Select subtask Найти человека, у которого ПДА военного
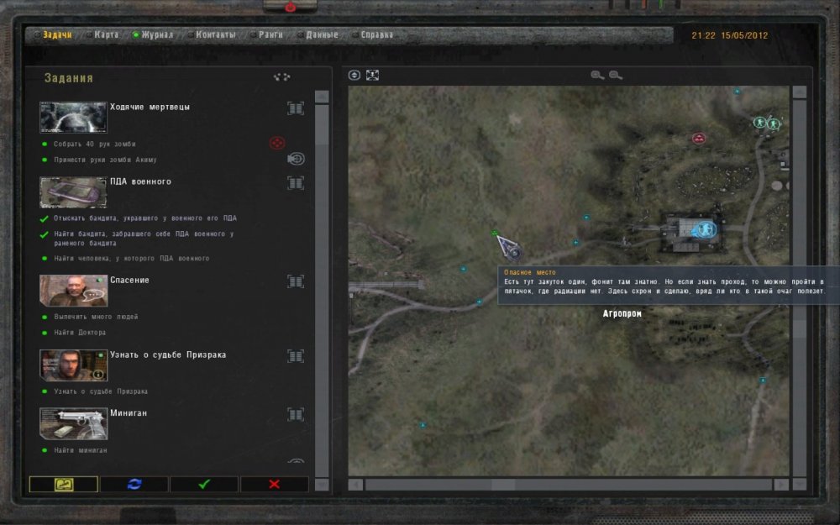This screenshot has height=525, width=840. coord(131,258)
